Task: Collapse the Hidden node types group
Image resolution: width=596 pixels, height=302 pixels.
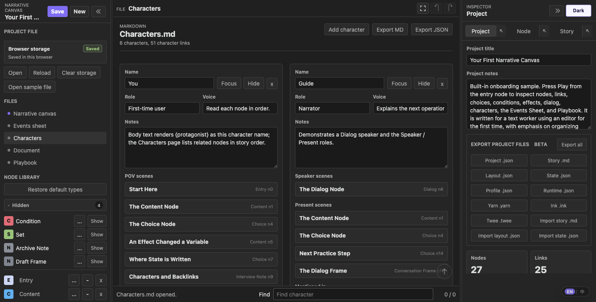Action: coord(55,205)
